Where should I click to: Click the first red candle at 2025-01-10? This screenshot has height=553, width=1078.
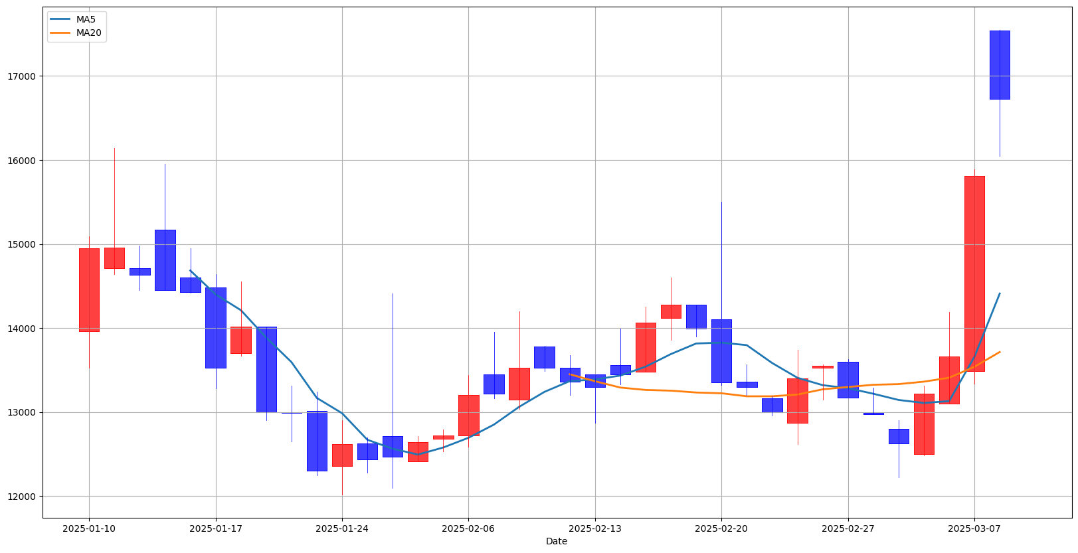(89, 289)
